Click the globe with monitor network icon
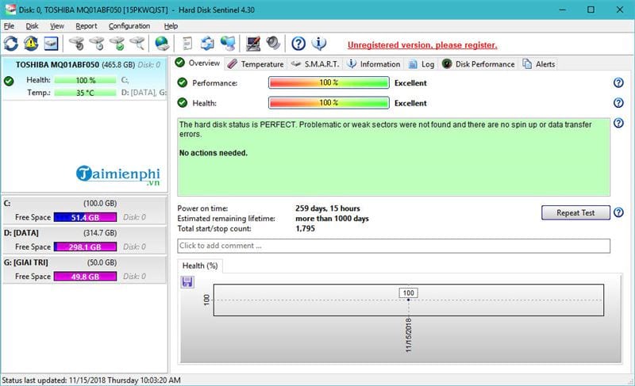This screenshot has height=386, width=635. 228,44
